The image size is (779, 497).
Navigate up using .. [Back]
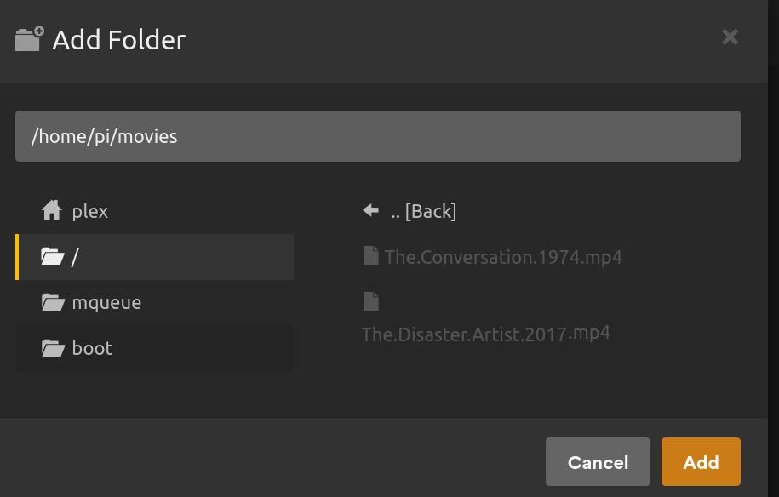[424, 210]
